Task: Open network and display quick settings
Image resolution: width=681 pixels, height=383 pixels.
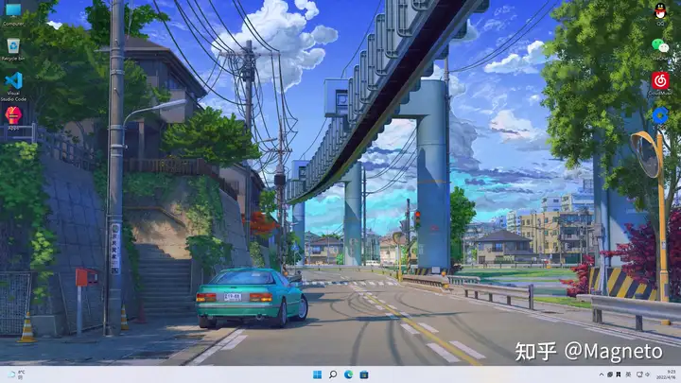Action: [x=639, y=374]
